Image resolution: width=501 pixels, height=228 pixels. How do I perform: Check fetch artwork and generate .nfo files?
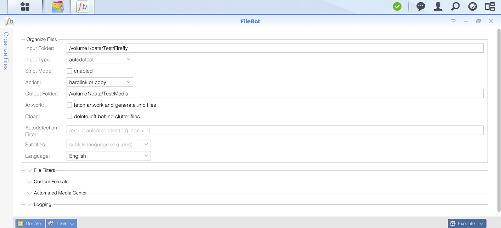click(x=69, y=105)
